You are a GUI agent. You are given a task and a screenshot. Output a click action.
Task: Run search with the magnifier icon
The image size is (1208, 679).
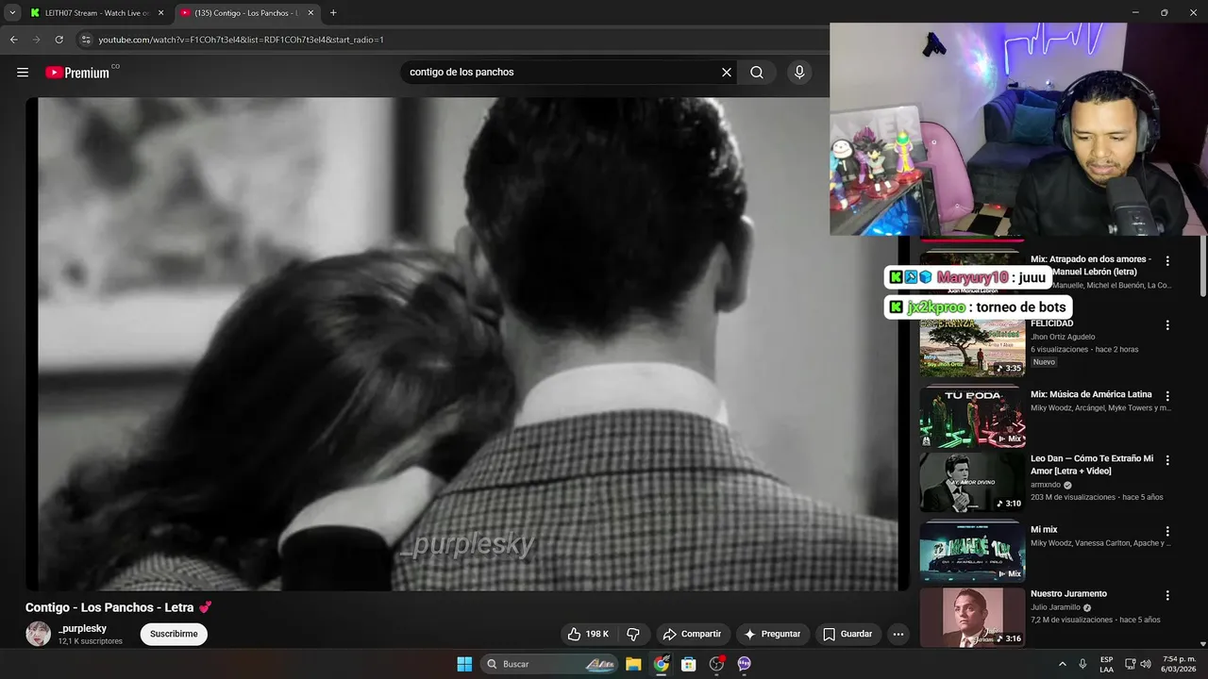757,72
